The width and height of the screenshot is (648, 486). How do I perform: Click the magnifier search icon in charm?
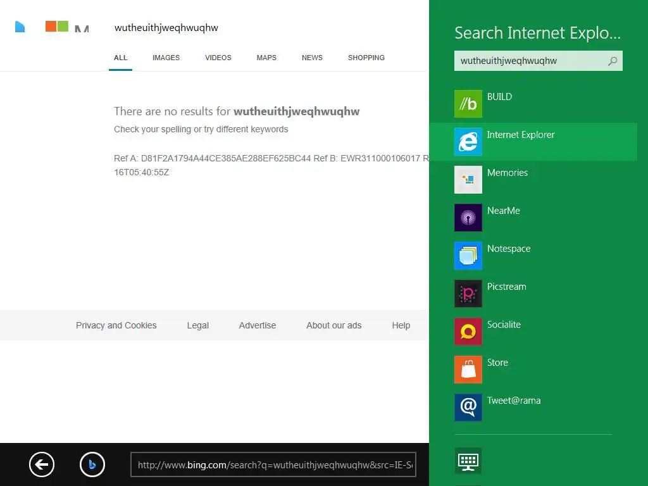pyautogui.click(x=613, y=61)
